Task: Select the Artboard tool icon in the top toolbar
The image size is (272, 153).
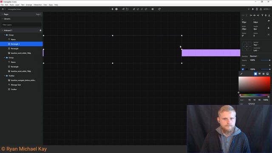Action: click(x=127, y=9)
